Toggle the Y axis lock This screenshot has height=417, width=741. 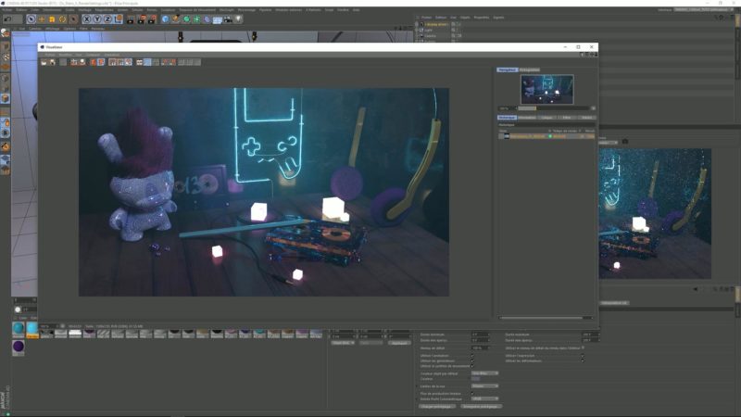point(97,19)
